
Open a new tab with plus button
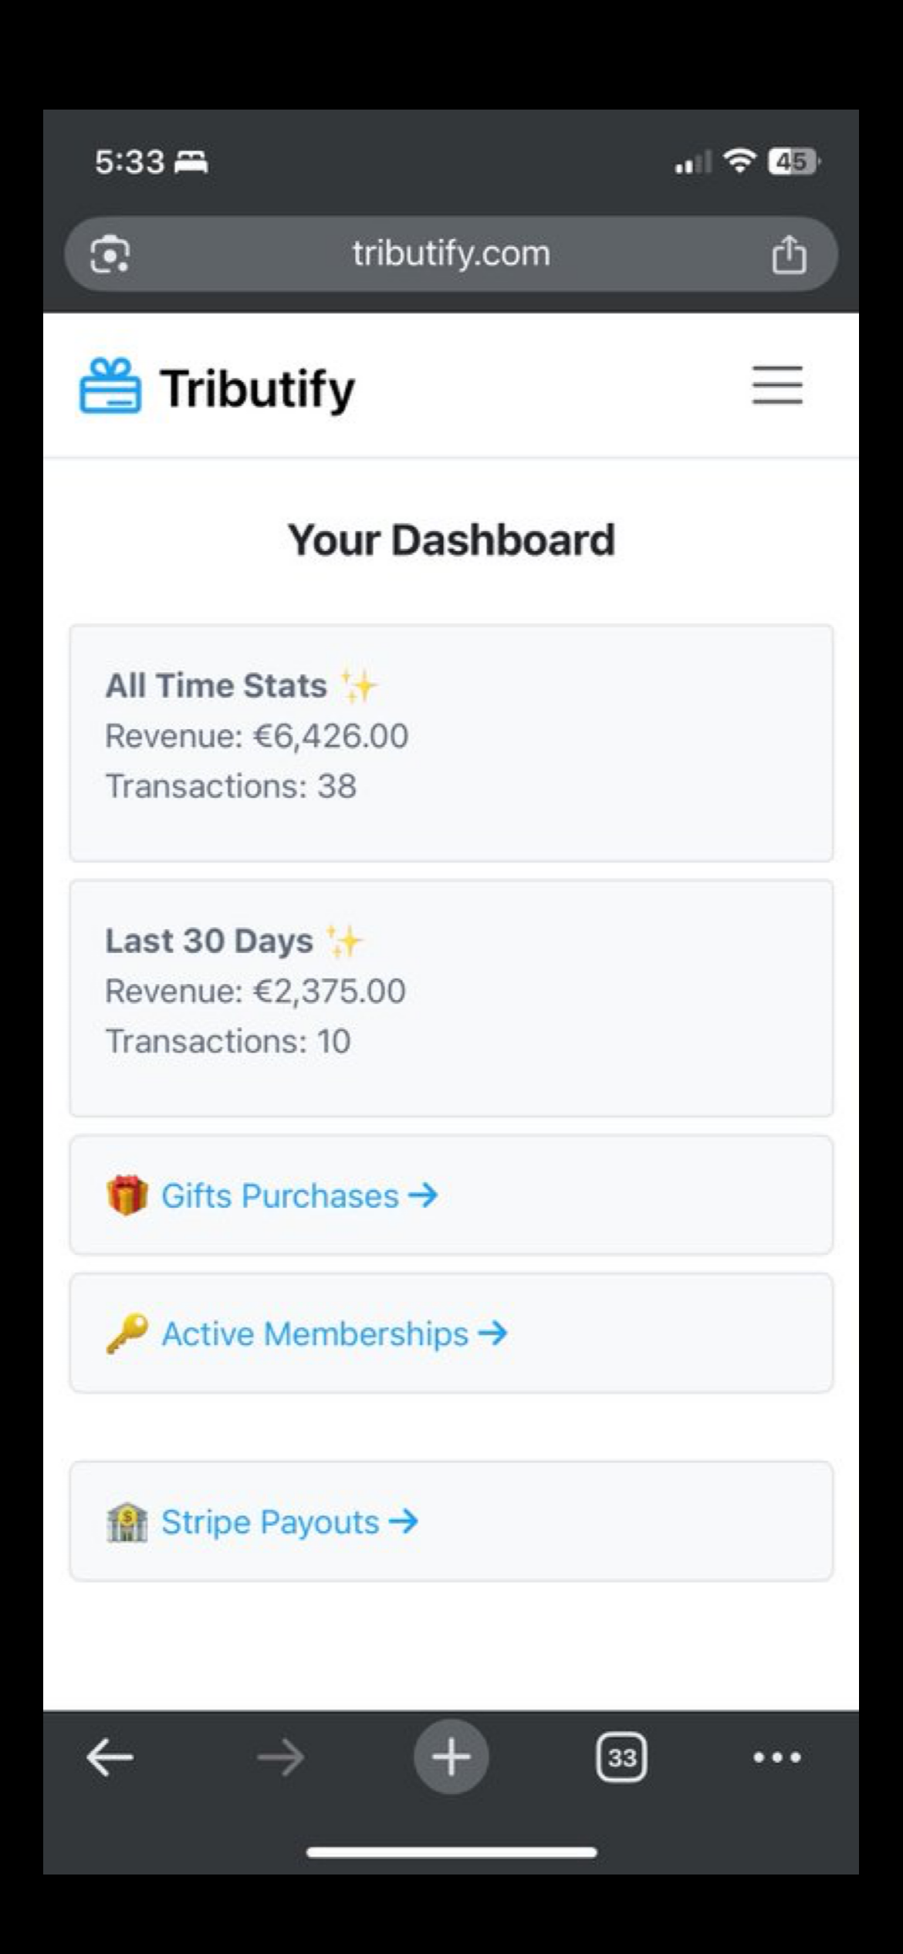click(x=451, y=1757)
